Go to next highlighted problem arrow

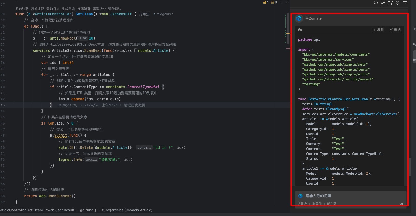tap(286, 2)
